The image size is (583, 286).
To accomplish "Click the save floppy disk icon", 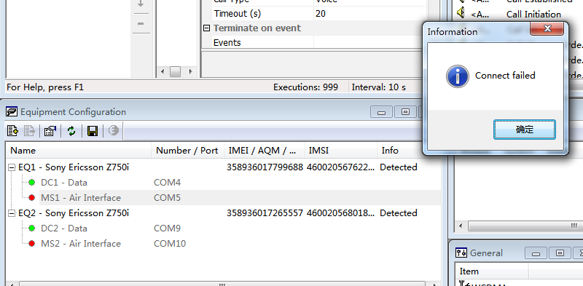I will [x=93, y=131].
